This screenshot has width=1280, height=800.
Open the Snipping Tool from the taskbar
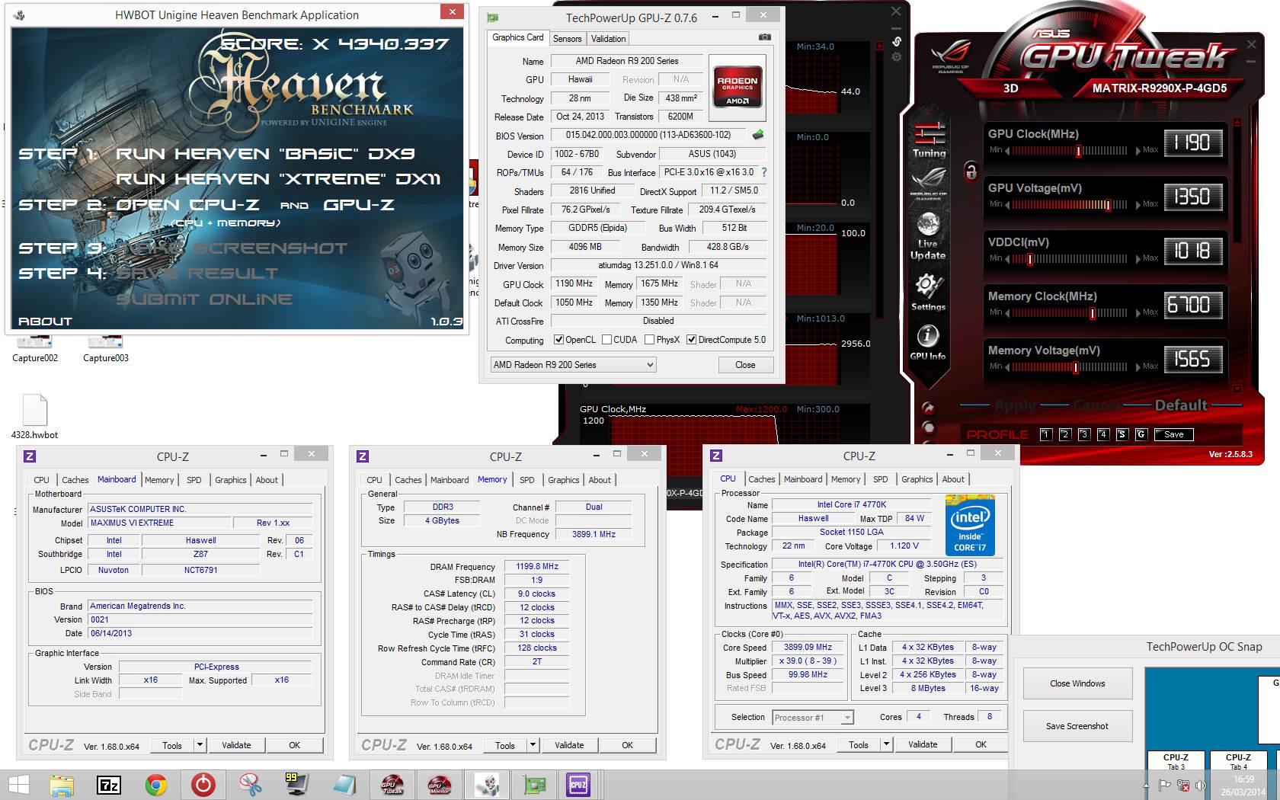250,785
